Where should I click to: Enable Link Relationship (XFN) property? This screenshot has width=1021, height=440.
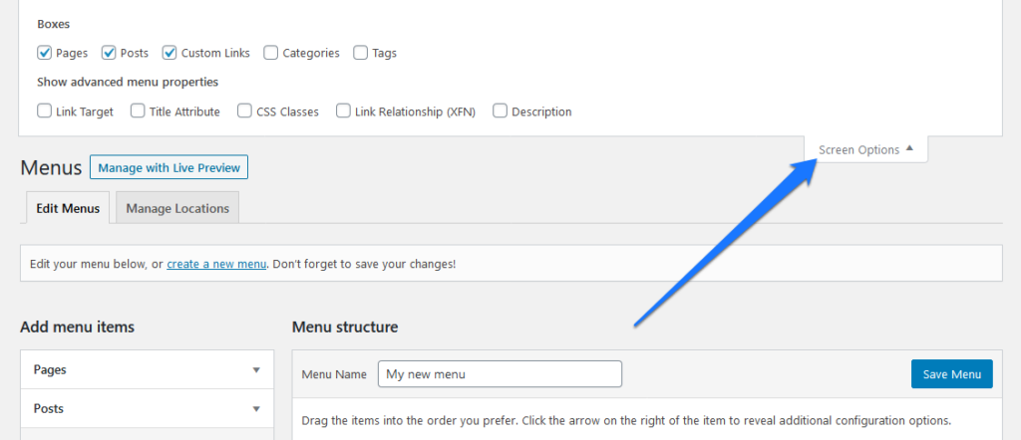click(x=343, y=111)
